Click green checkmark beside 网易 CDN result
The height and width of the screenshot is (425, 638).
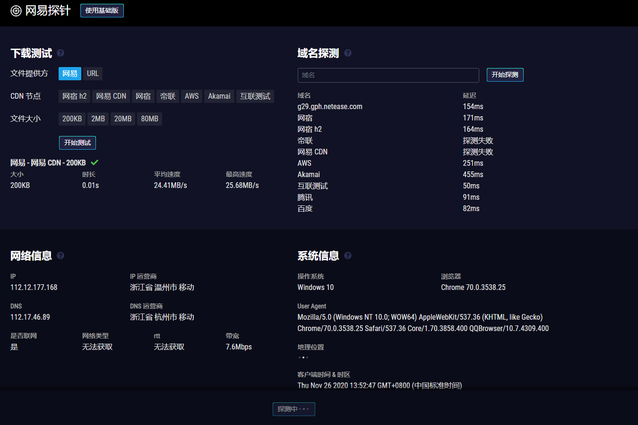point(95,162)
